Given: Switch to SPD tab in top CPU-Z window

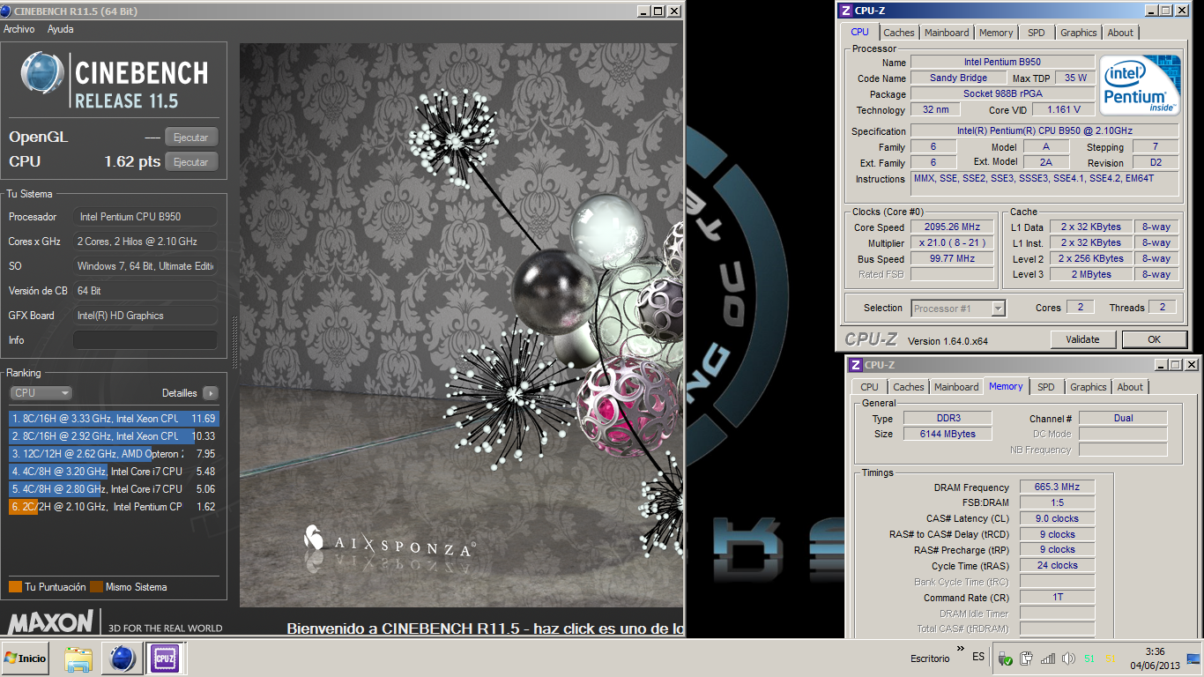Looking at the screenshot, I should (x=1037, y=33).
